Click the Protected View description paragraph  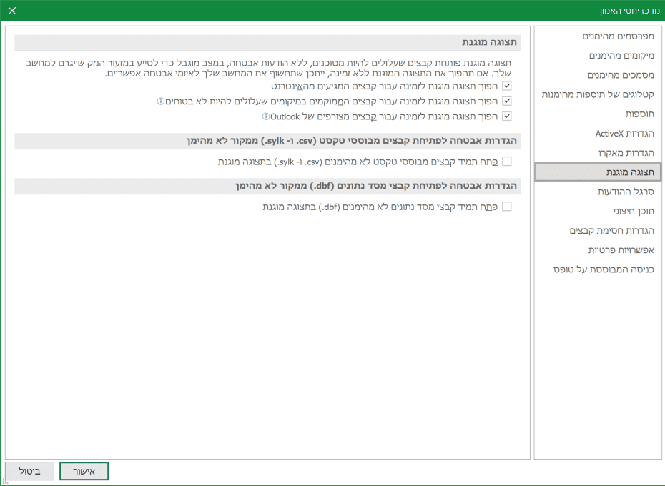pyautogui.click(x=268, y=69)
